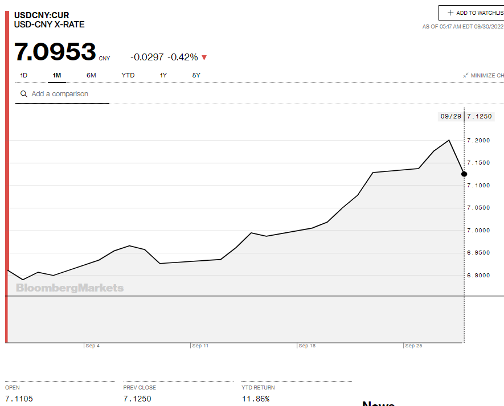Show the 6M chart range
The height and width of the screenshot is (406, 504).
(91, 75)
